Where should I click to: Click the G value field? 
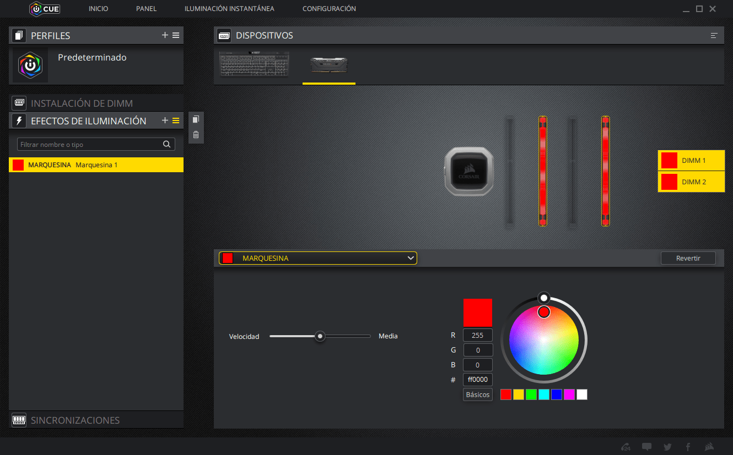[x=477, y=350]
